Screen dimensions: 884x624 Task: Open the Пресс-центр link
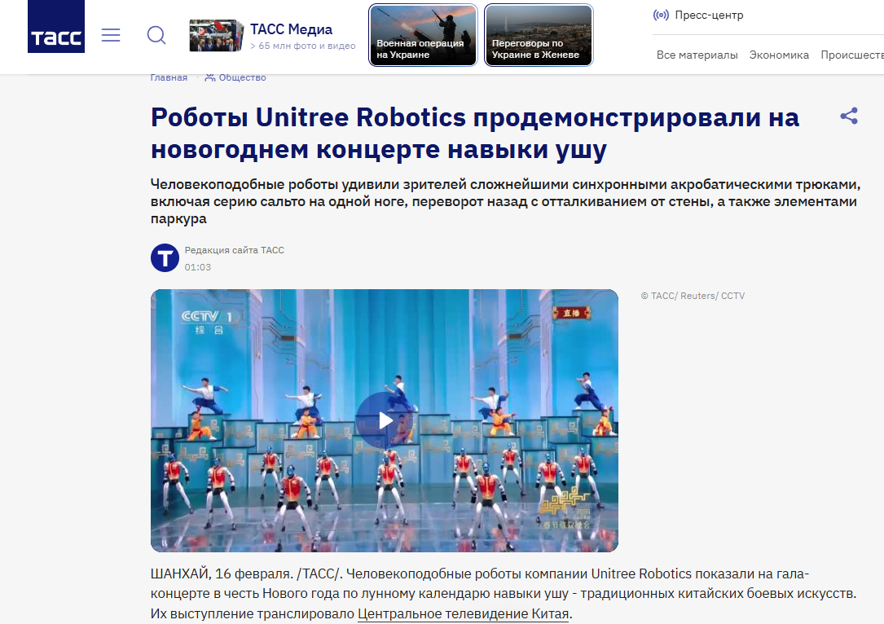pos(709,15)
